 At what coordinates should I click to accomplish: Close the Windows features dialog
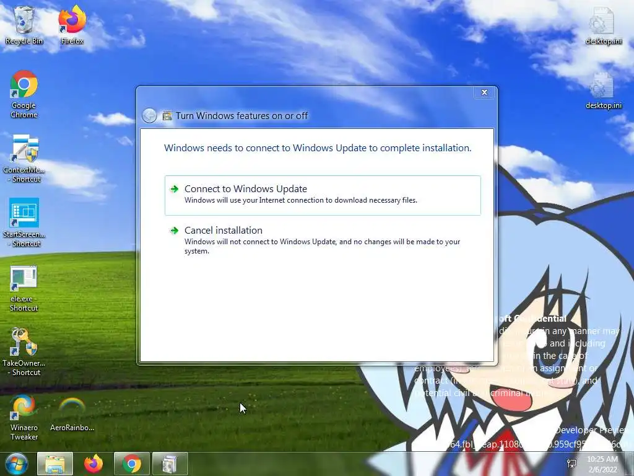coord(484,92)
